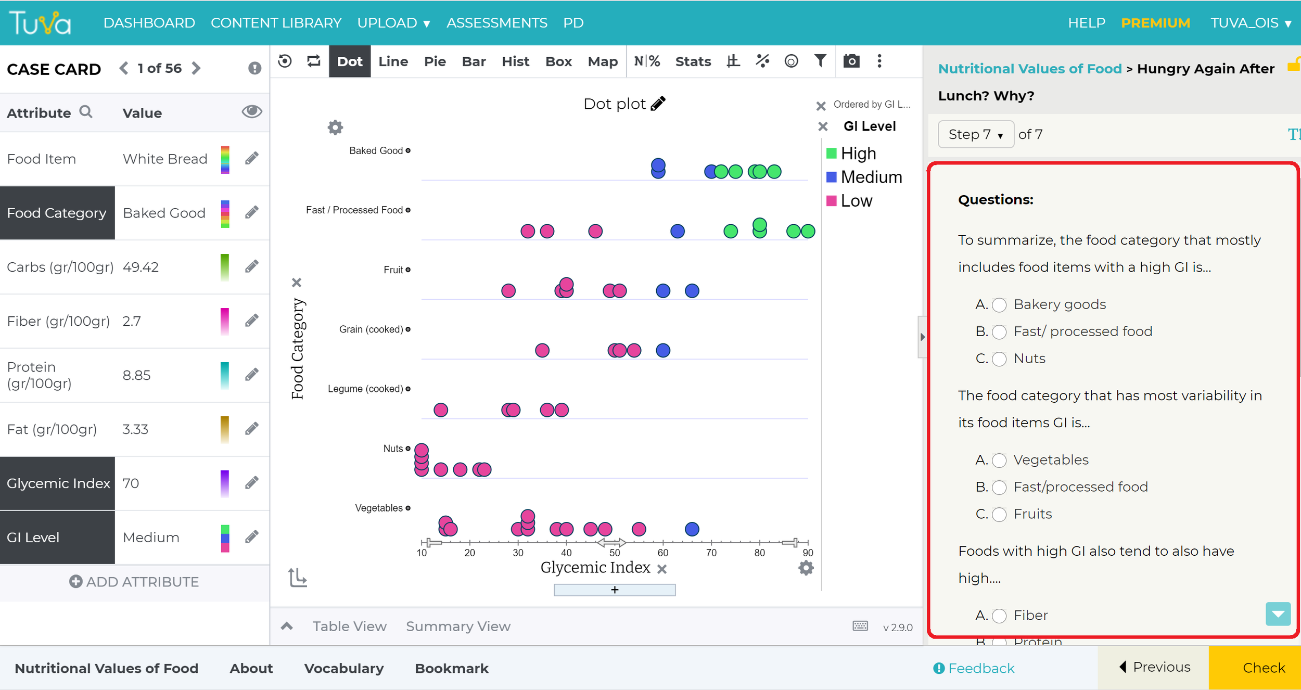This screenshot has width=1301, height=690.
Task: Click the keyboard icon near version number
Action: pos(860,626)
